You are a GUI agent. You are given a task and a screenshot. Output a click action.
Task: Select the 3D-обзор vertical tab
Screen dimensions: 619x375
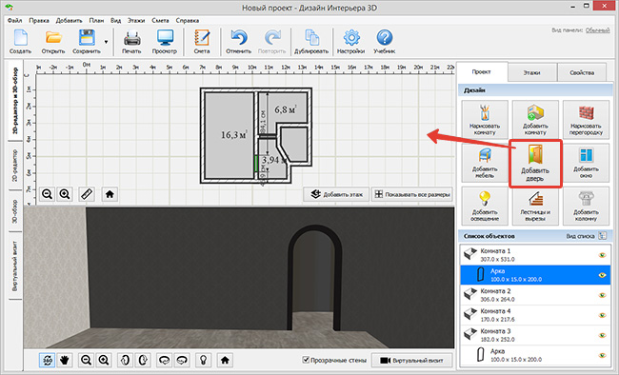(15, 211)
